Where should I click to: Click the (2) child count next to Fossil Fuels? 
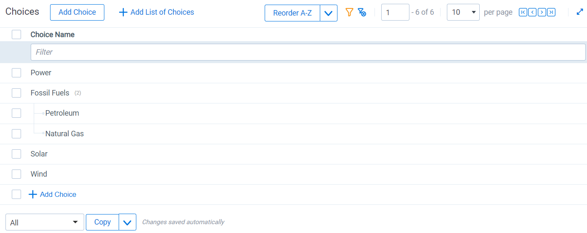pyautogui.click(x=78, y=93)
